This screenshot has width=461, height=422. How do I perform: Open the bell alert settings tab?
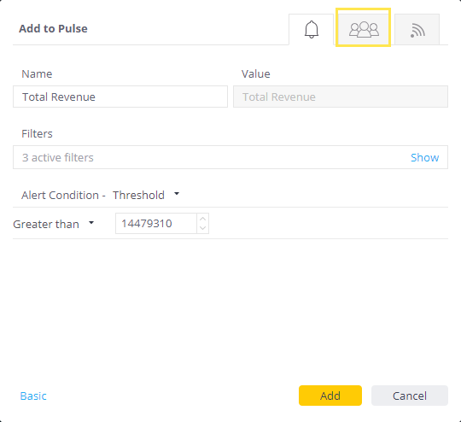tap(312, 29)
